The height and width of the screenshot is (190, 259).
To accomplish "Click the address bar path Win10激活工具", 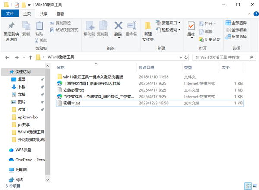I will 61,57.
